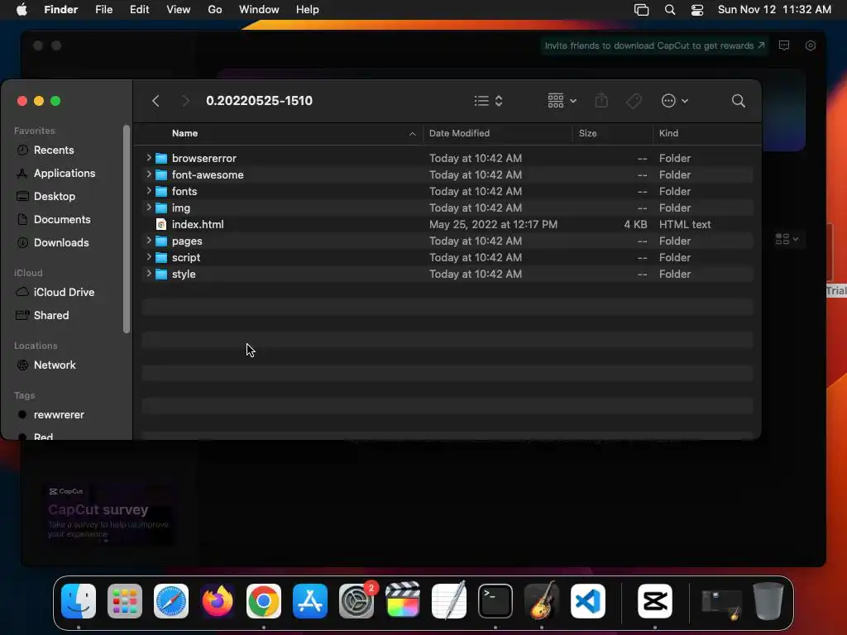This screenshot has width=847, height=635.
Task: Expand the font-awesome folder
Action: pos(149,174)
